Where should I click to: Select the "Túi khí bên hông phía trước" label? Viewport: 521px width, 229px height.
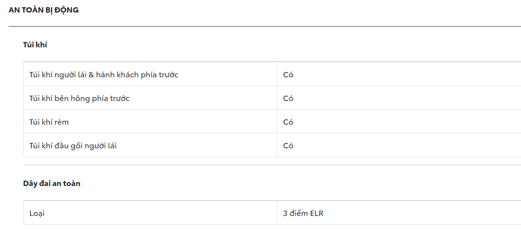click(x=79, y=98)
